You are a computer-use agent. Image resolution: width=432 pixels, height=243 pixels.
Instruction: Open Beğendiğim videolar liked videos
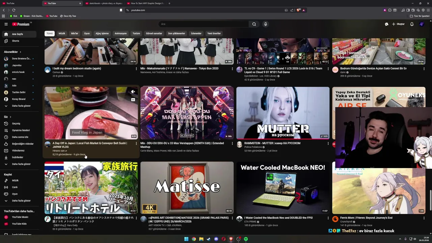click(x=20, y=144)
